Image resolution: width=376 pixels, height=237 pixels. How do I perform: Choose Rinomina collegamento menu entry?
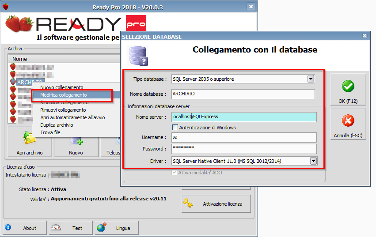64,102
